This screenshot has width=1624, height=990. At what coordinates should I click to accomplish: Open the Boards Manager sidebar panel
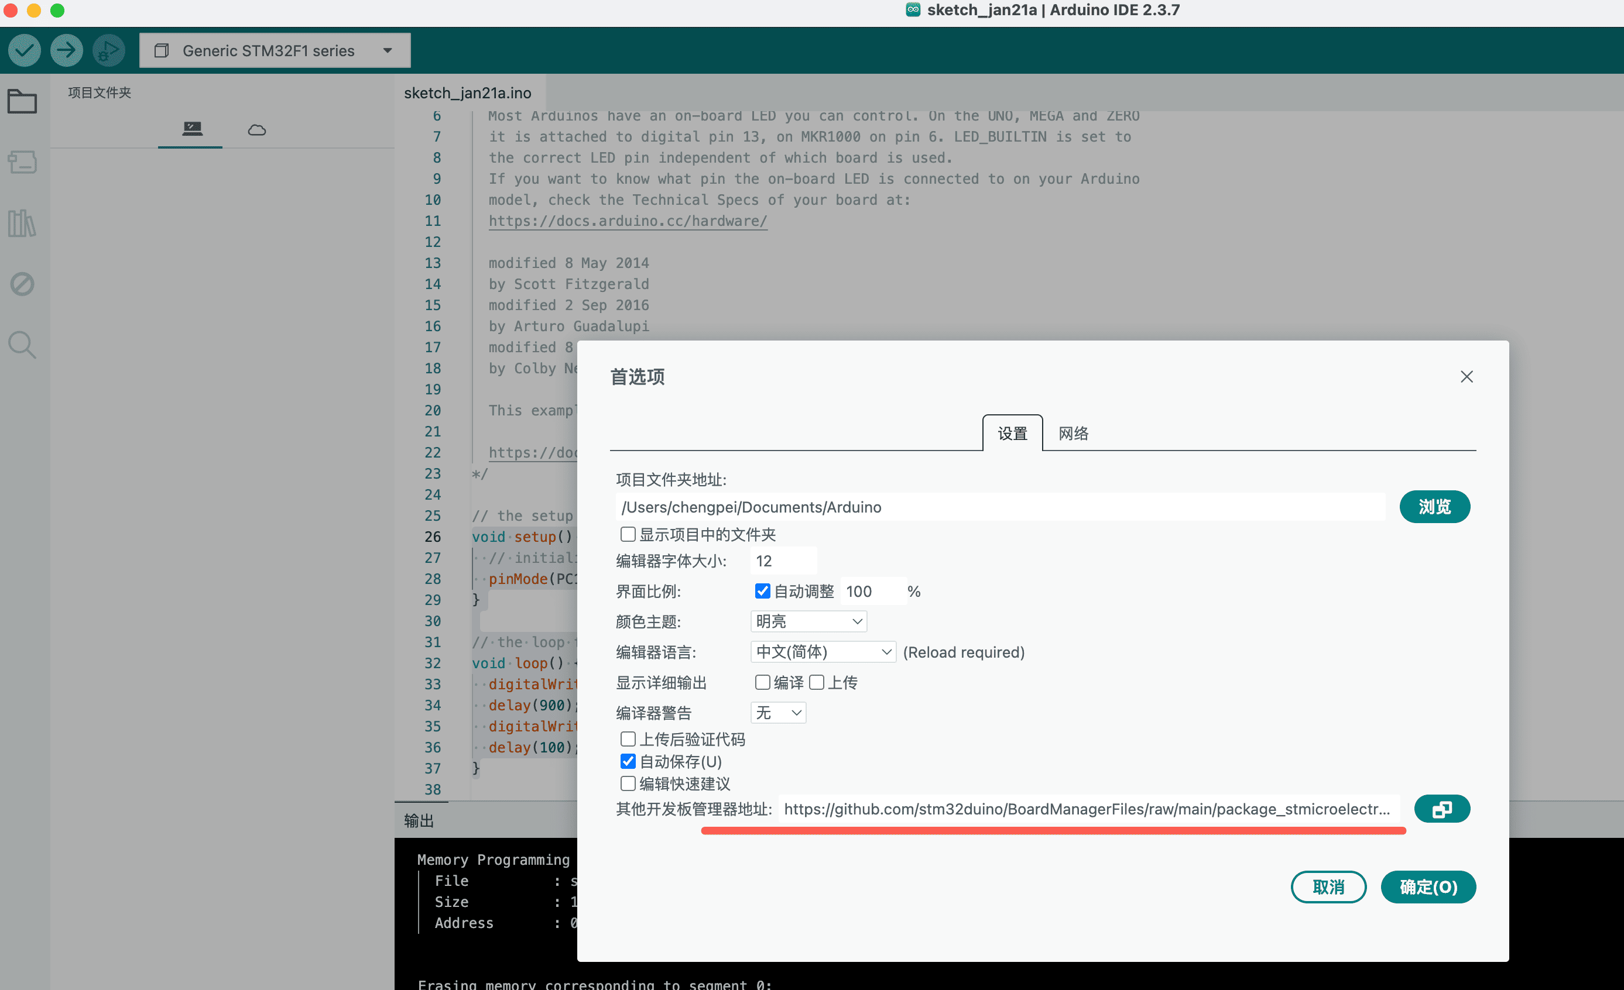click(x=22, y=163)
